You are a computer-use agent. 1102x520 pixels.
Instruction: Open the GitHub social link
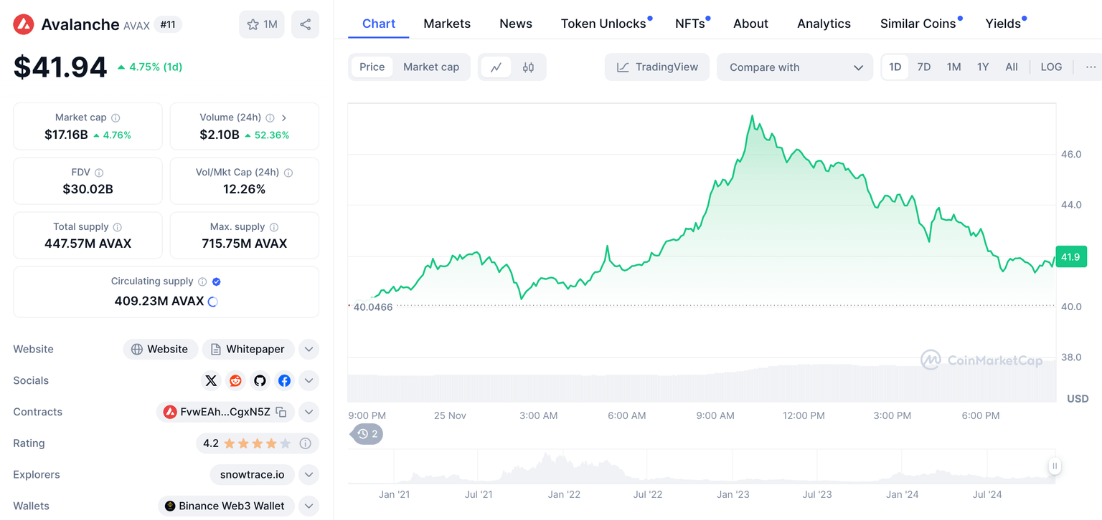coord(260,380)
